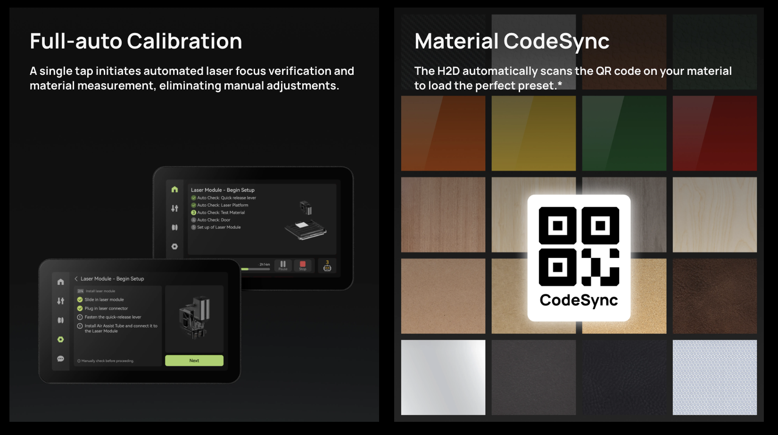
Task: Select the white honeycomb-pattern material swatch
Action: (x=715, y=378)
